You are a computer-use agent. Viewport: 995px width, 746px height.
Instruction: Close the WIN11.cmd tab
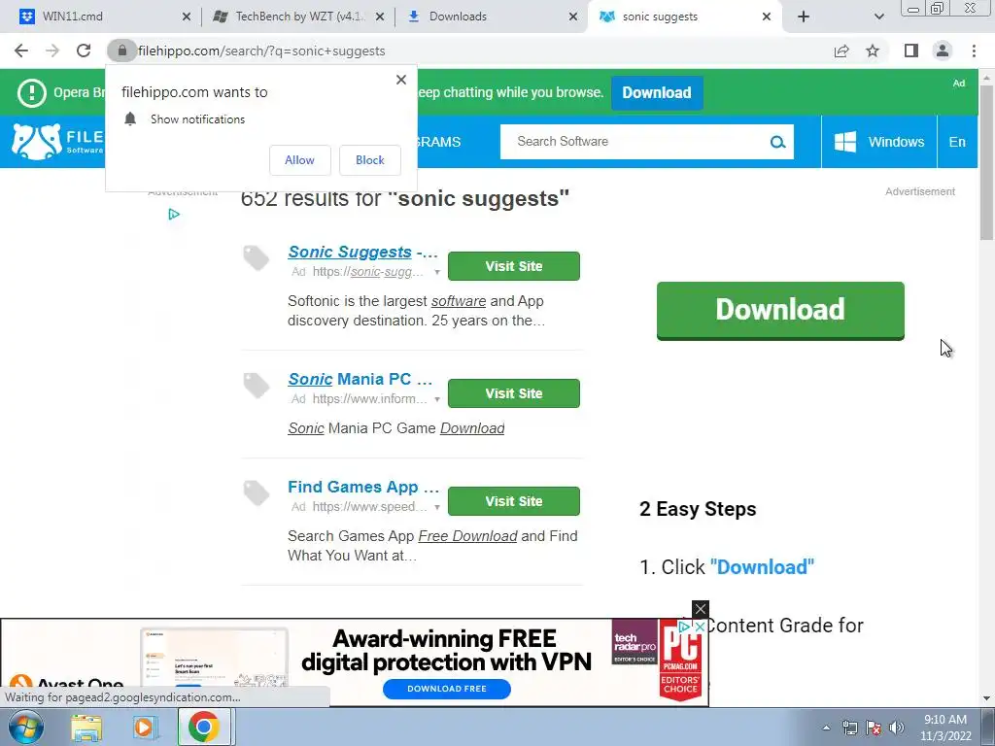coord(187,17)
